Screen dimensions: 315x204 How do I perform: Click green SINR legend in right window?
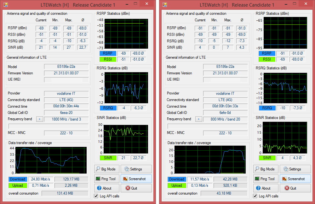(x=267, y=158)
